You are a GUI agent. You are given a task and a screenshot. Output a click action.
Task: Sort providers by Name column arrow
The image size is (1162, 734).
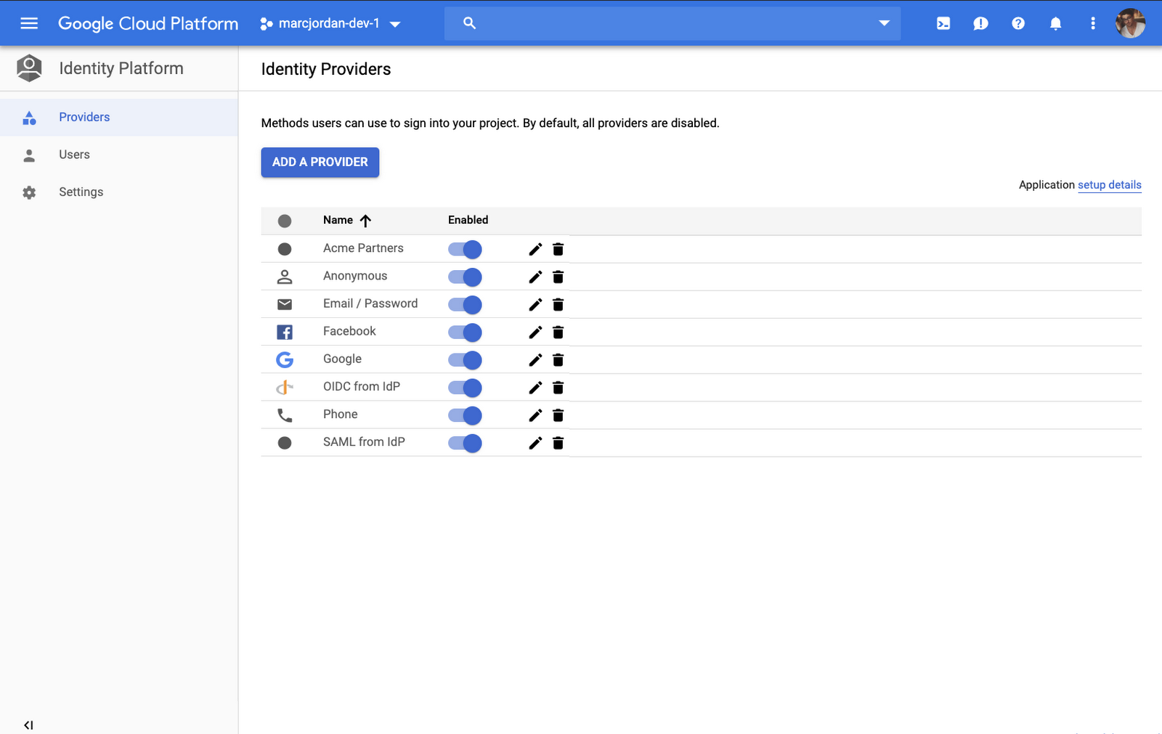[x=365, y=220]
